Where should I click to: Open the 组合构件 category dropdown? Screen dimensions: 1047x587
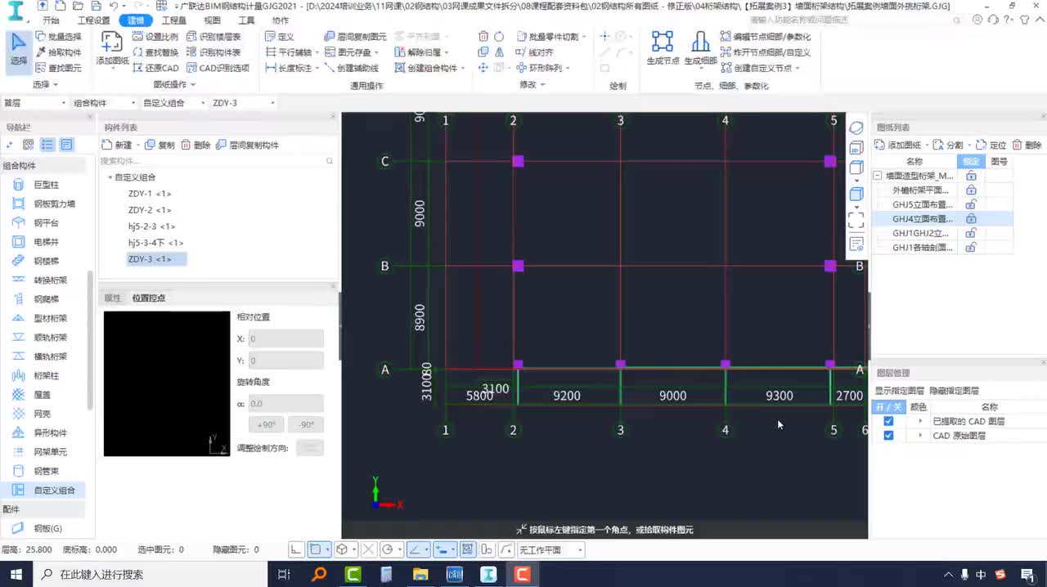[x=104, y=103]
